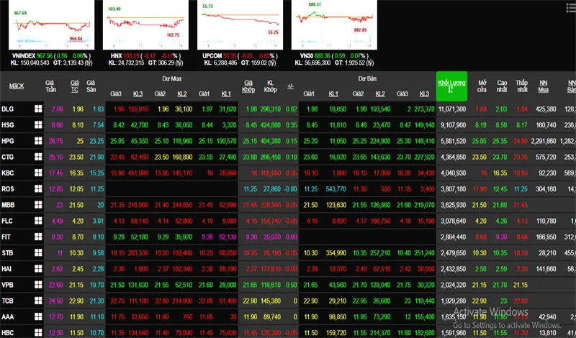Select the FLC stock symbol
This screenshot has width=576, height=338.
[7, 221]
